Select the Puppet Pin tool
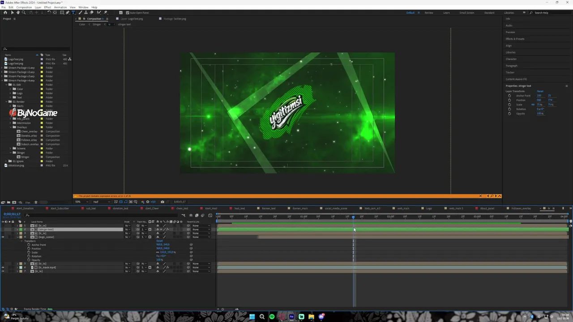Image resolution: width=573 pixels, height=322 pixels. 106,13
